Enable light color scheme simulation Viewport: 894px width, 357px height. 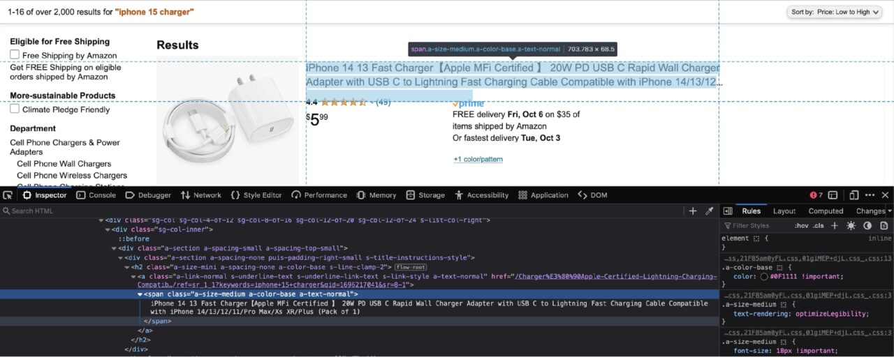pos(851,226)
